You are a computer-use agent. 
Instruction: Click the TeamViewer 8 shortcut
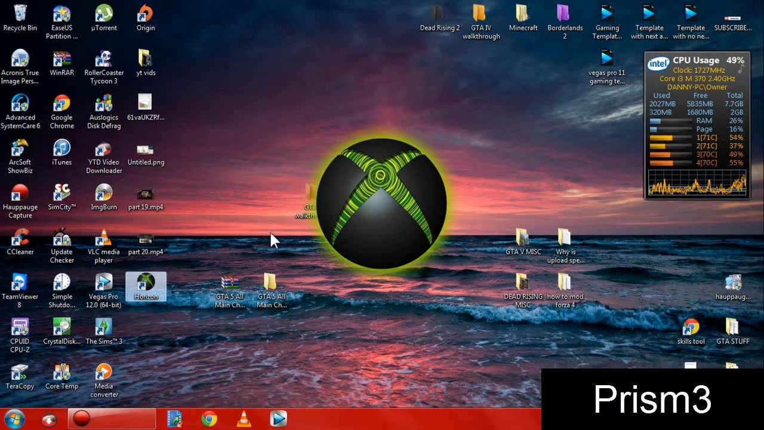pyautogui.click(x=20, y=291)
